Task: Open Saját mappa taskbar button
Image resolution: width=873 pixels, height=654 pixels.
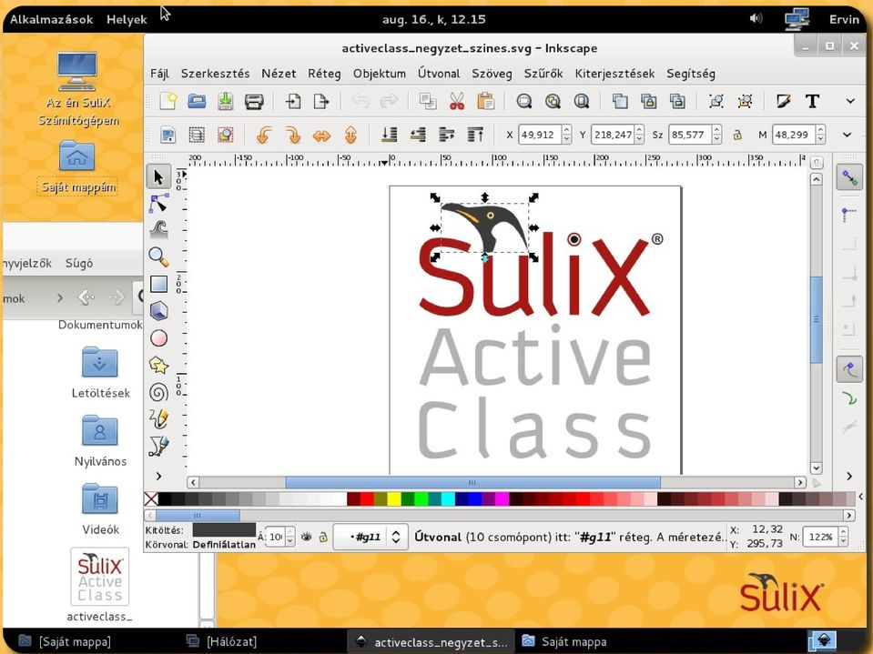Action: point(564,641)
